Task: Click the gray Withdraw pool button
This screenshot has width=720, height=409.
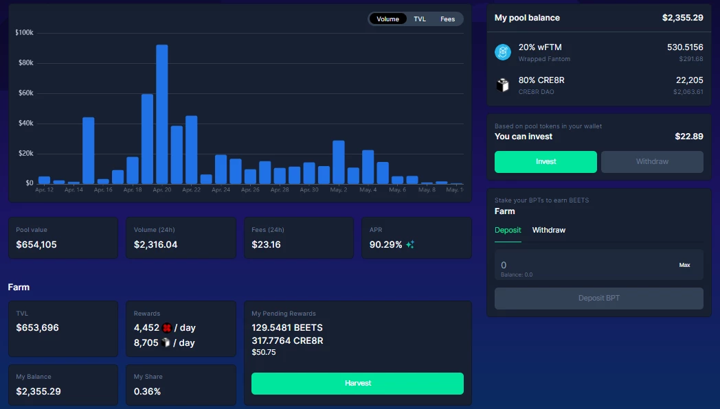Action: pyautogui.click(x=652, y=162)
